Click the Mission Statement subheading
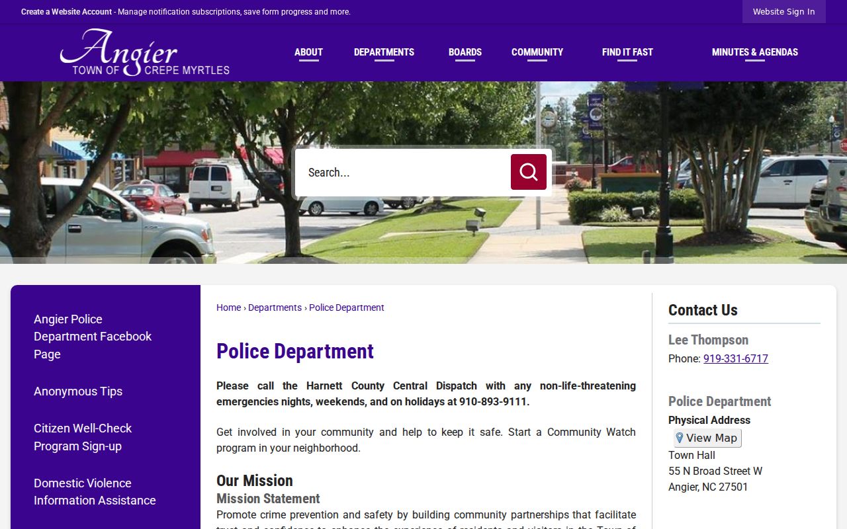The width and height of the screenshot is (847, 529). 268,499
